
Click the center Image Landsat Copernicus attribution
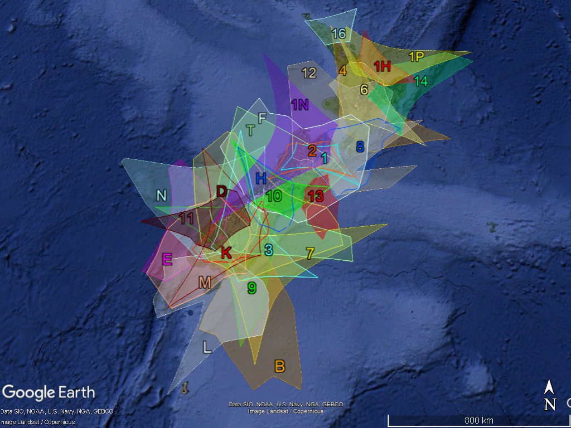click(285, 411)
